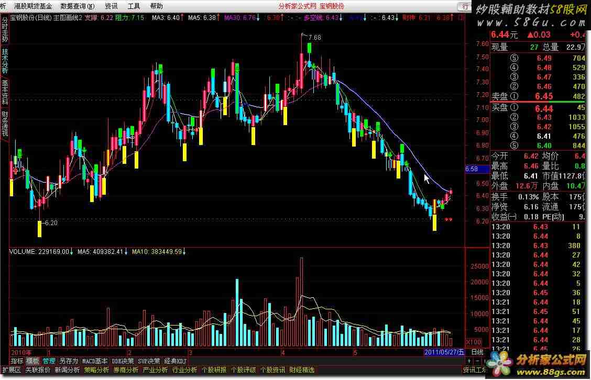Screen dimensions: 591x380
Task: Open the 新闻分析 tab
Action: [x=67, y=370]
